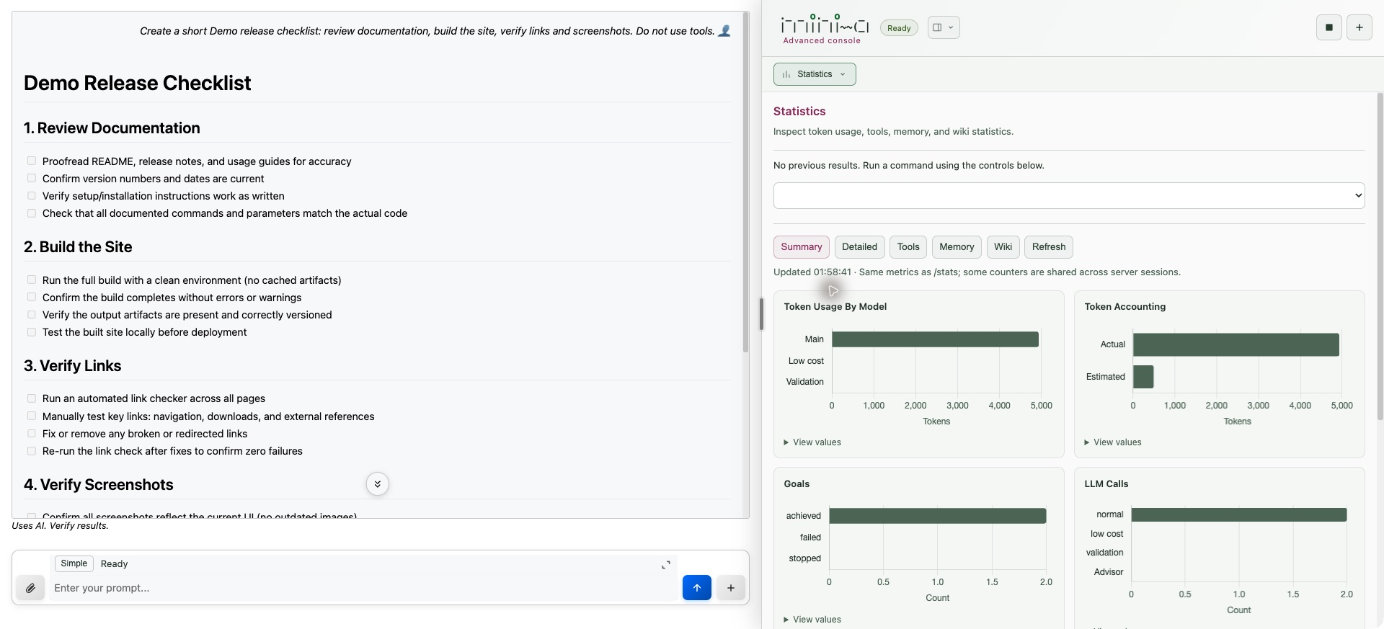Screen dimensions: 1384x629
Task: Expand View values under Goals chart
Action: 812,620
